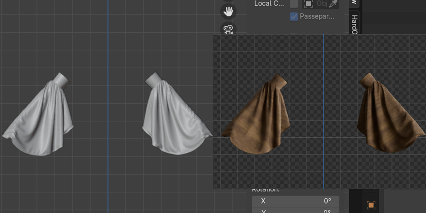Image resolution: width=426 pixels, height=213 pixels.
Task: Click the zoom icon above the hand tool
Action: tap(228, 1)
